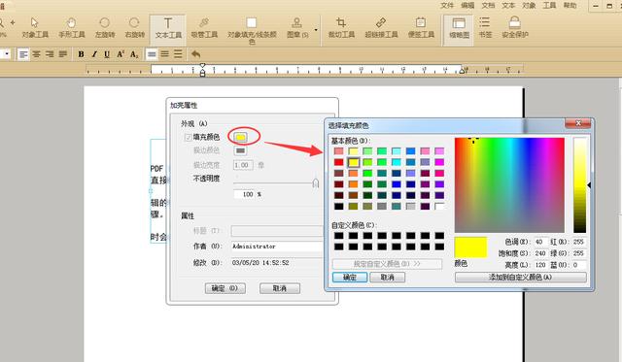Click the 不透明度 opacity slider handle
The image size is (622, 362).
click(x=315, y=183)
